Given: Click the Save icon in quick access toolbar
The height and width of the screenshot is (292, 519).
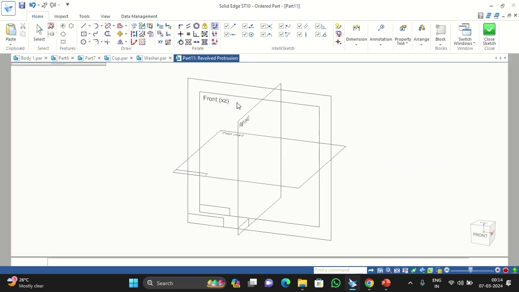Looking at the screenshot, I should (x=22, y=5).
